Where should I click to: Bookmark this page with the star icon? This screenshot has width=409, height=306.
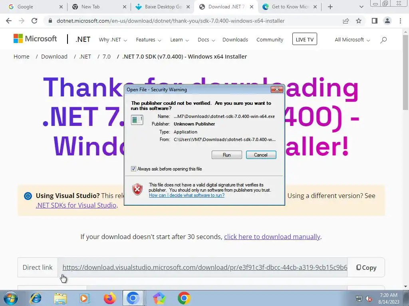pos(359,21)
